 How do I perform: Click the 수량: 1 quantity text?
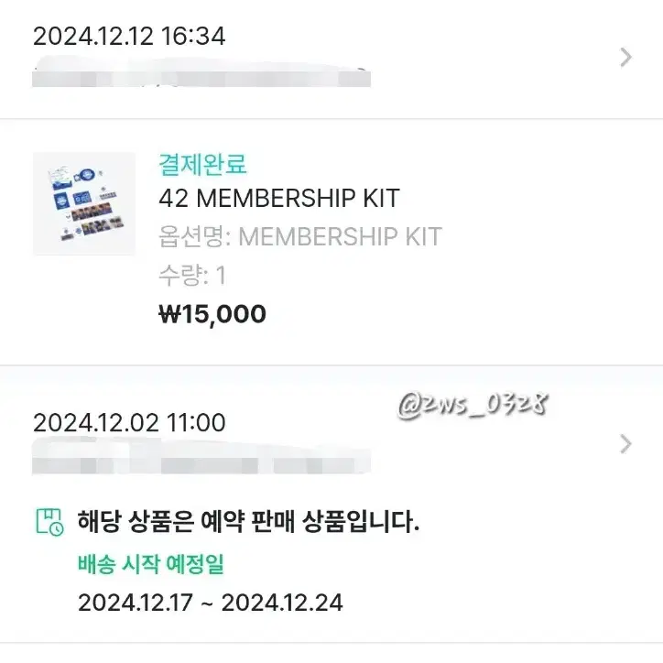click(192, 276)
